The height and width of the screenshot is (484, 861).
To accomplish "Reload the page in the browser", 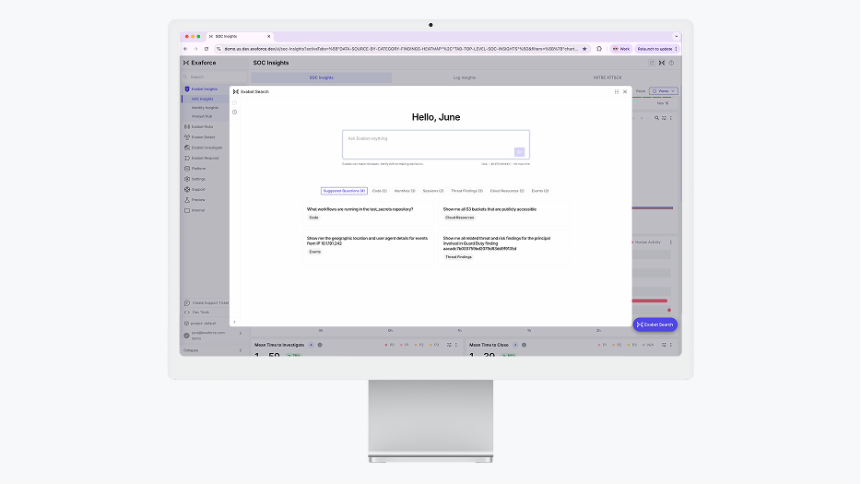I will point(206,49).
